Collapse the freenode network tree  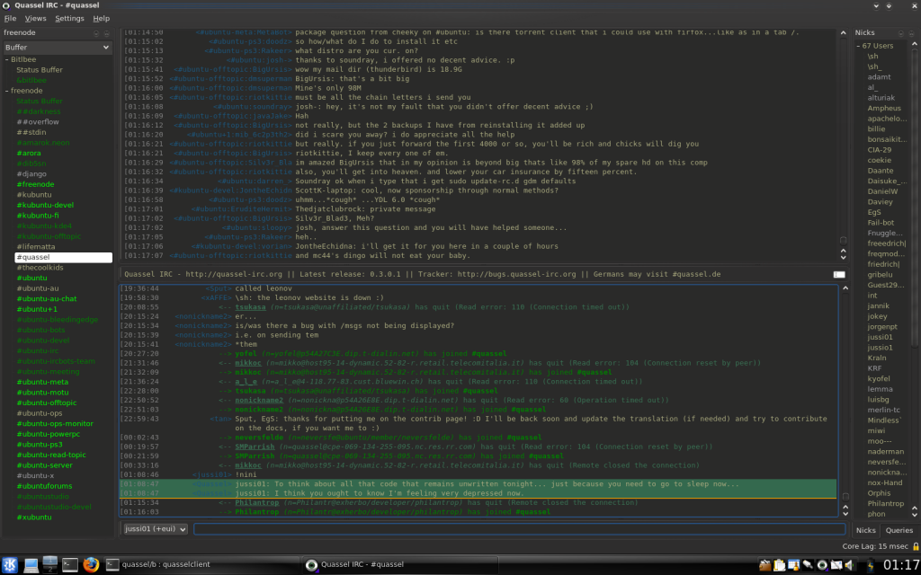4,91
